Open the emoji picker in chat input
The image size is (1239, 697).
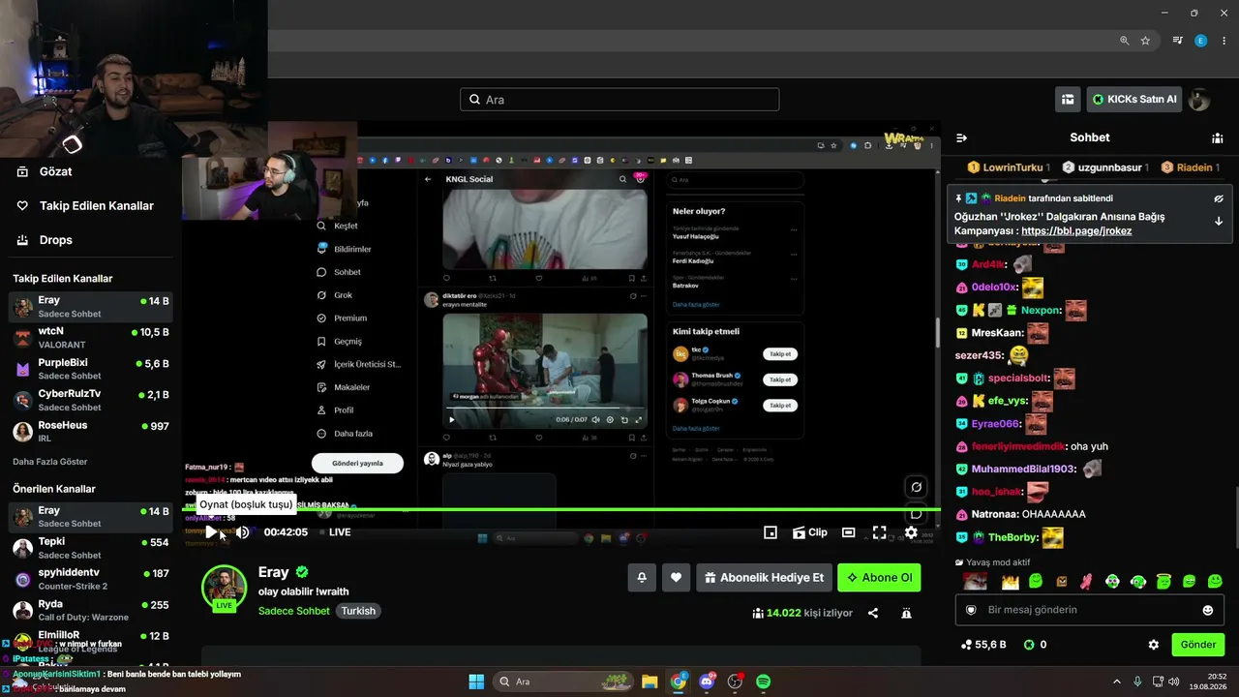[1208, 610]
